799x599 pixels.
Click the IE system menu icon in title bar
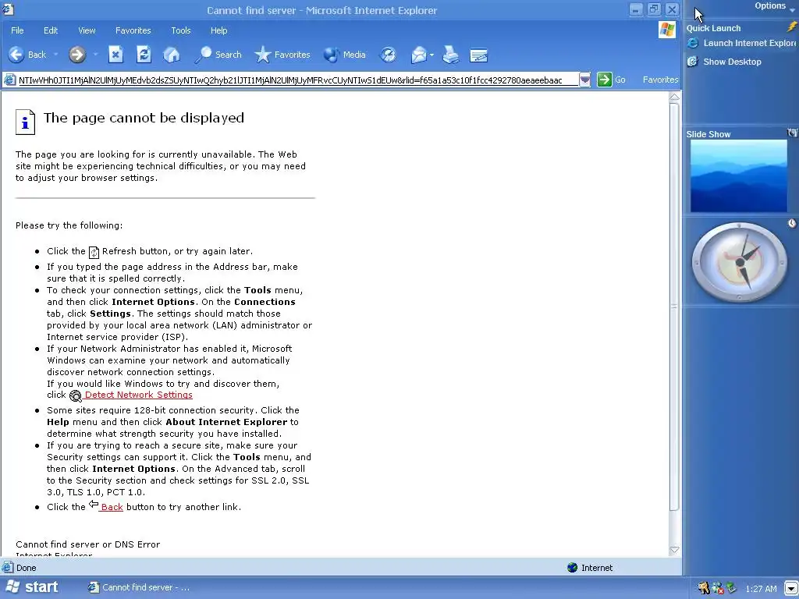point(8,9)
